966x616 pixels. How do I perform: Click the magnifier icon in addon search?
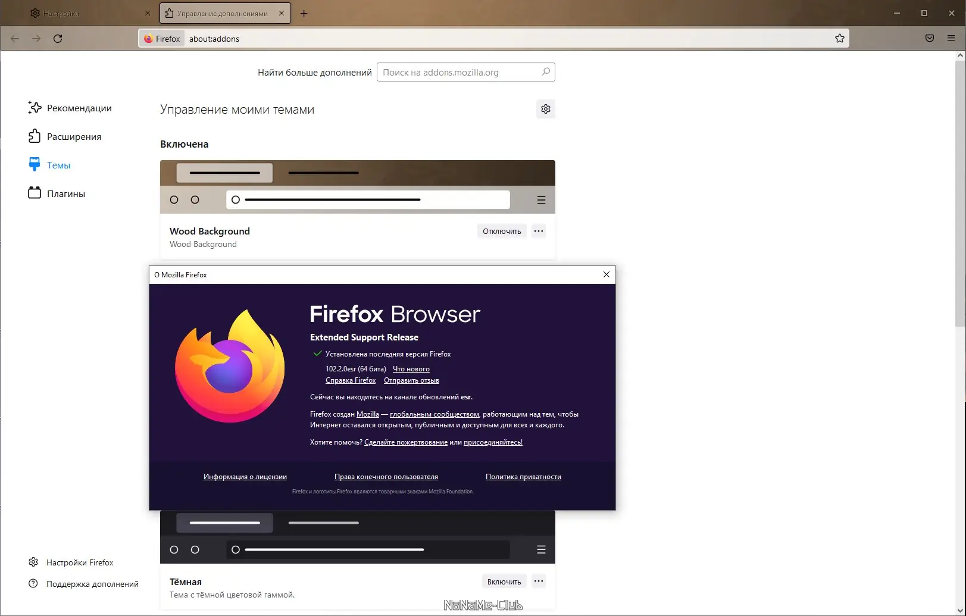click(x=546, y=72)
